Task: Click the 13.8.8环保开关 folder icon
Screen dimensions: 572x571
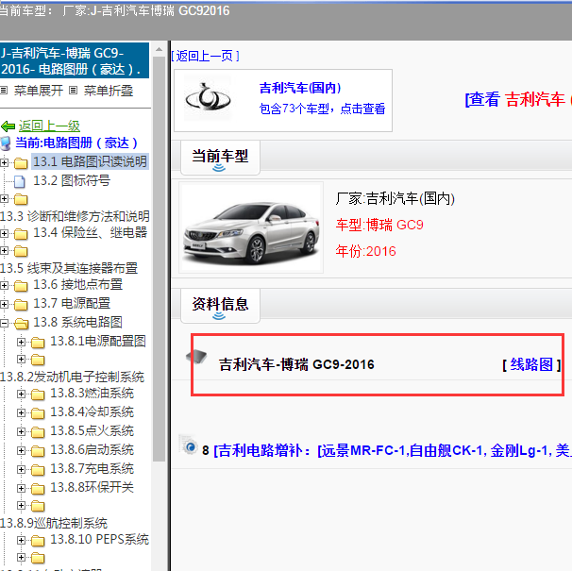Action: [38, 489]
